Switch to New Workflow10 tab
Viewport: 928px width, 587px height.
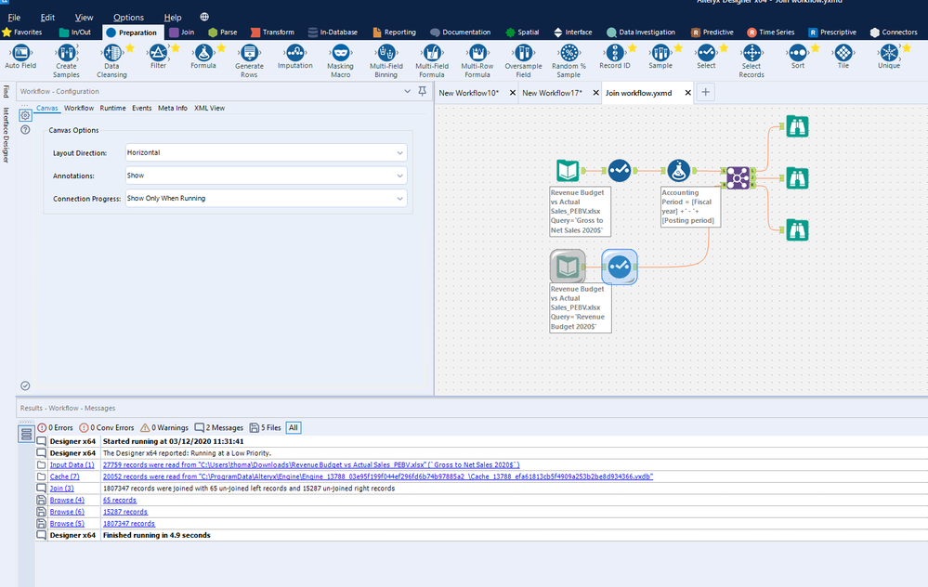[x=469, y=93]
